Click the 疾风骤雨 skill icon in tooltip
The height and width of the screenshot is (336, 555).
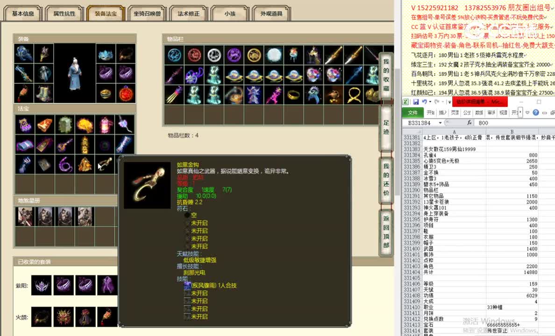pos(186,286)
